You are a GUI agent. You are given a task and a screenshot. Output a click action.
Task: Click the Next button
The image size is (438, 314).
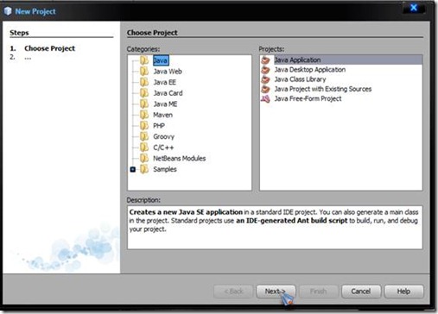click(x=276, y=292)
